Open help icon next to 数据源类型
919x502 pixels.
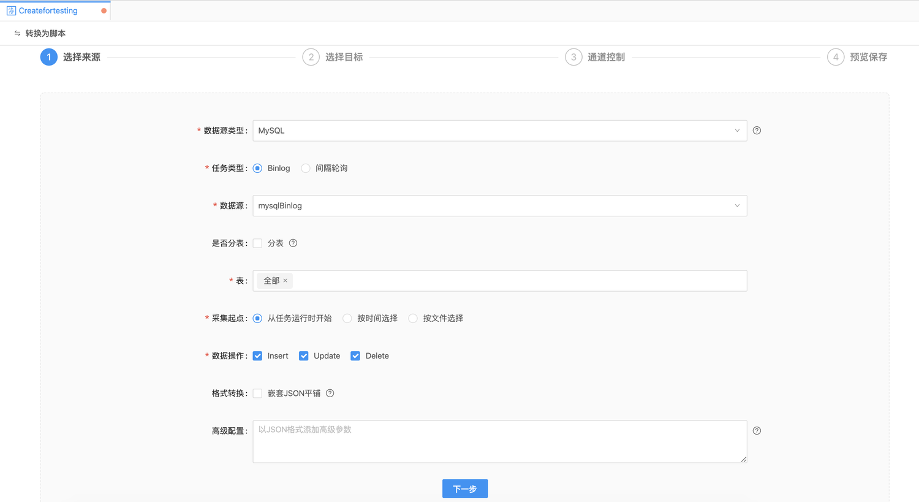(x=757, y=131)
